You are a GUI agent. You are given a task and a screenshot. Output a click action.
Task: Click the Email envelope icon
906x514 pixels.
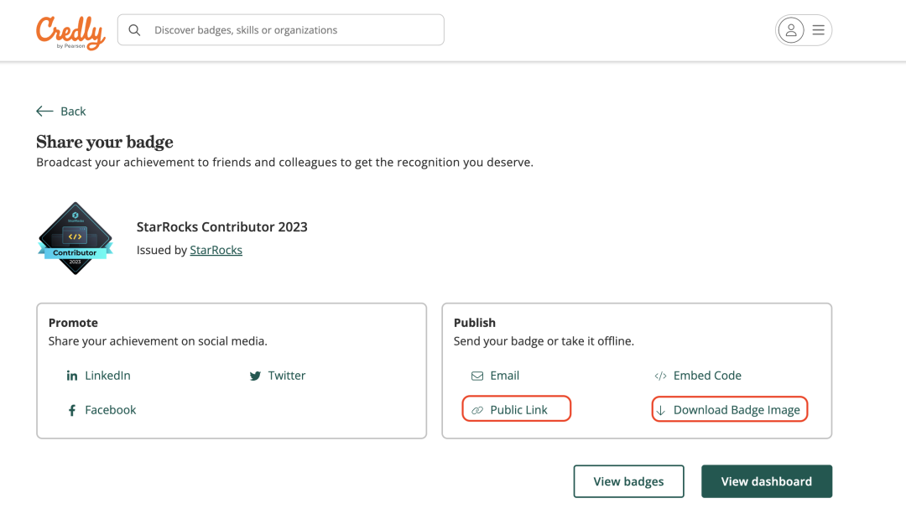point(477,376)
